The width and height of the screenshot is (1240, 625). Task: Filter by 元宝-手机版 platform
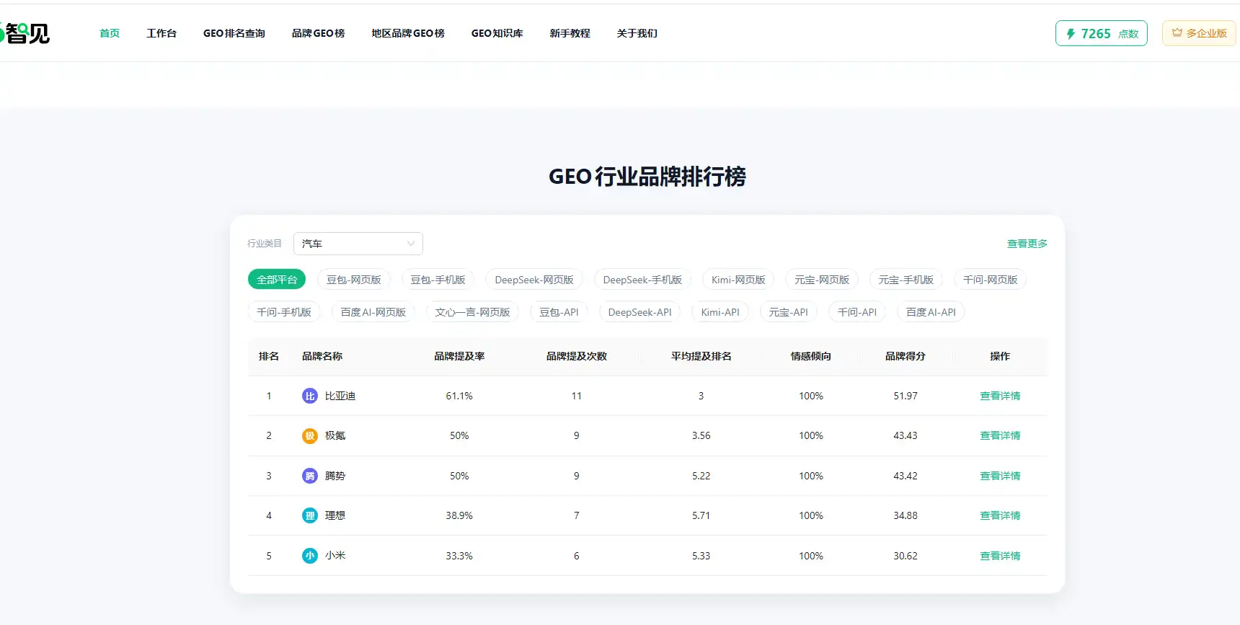coord(906,280)
